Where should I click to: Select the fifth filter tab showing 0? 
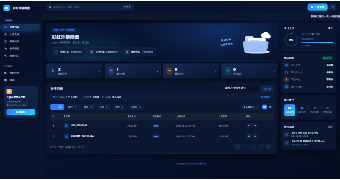pos(120,107)
